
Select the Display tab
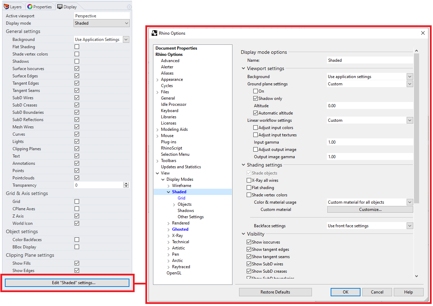67,7
